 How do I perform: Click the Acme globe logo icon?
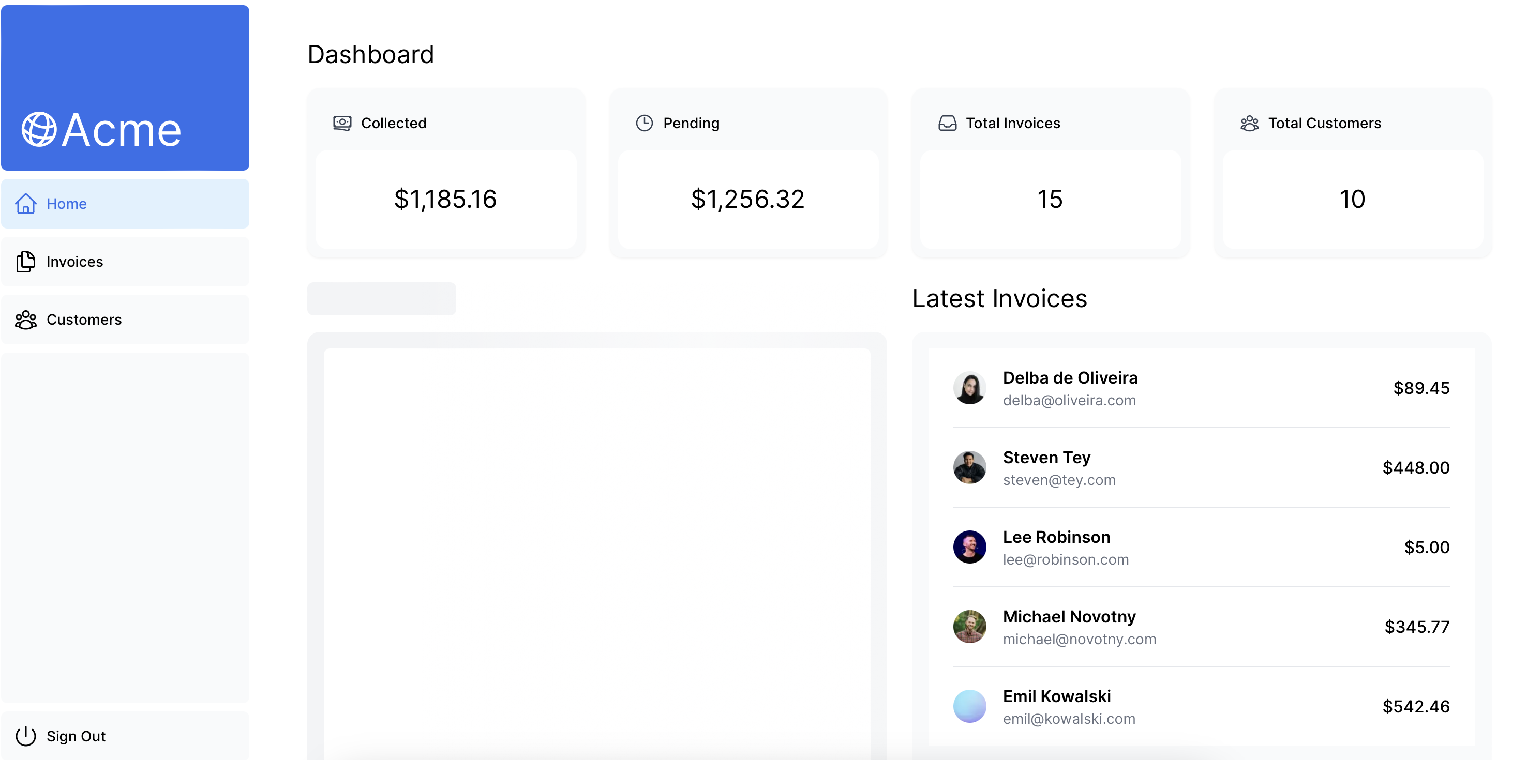[39, 129]
